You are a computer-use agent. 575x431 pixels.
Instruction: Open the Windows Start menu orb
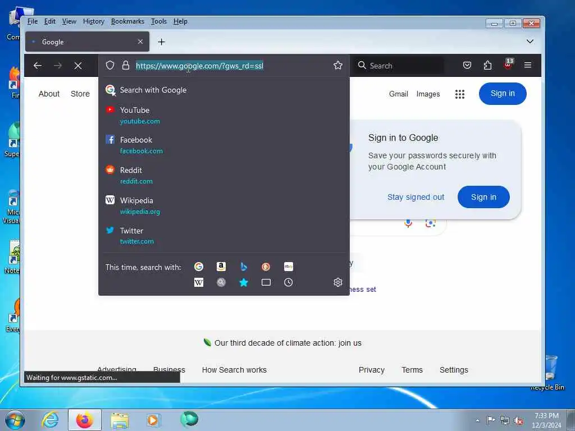tap(15, 420)
